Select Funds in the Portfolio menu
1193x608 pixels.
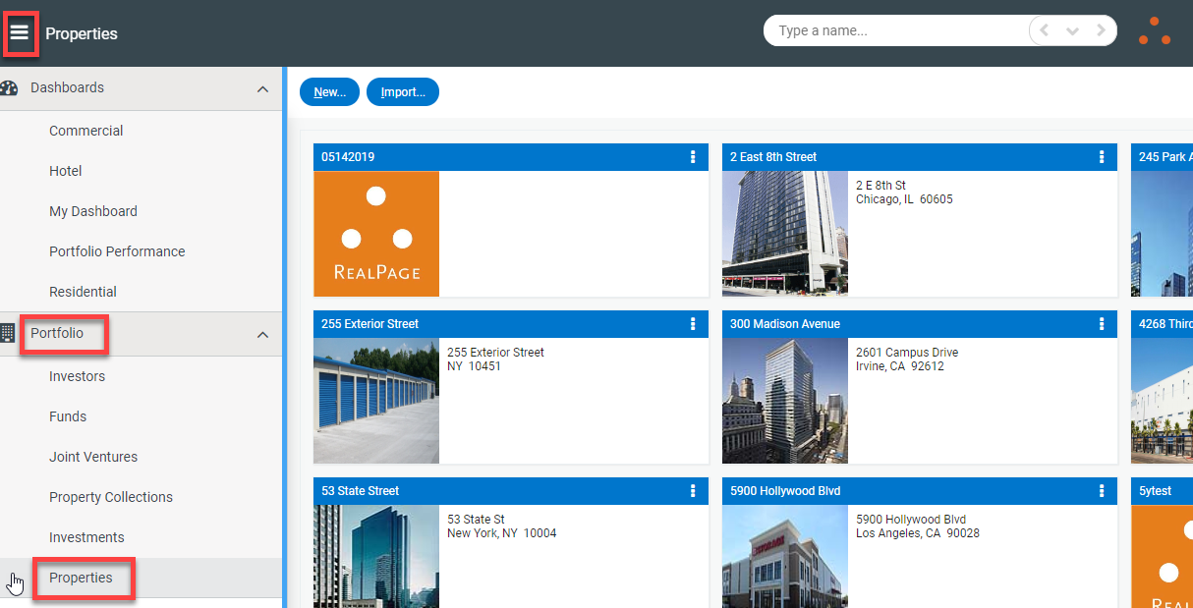click(x=68, y=416)
